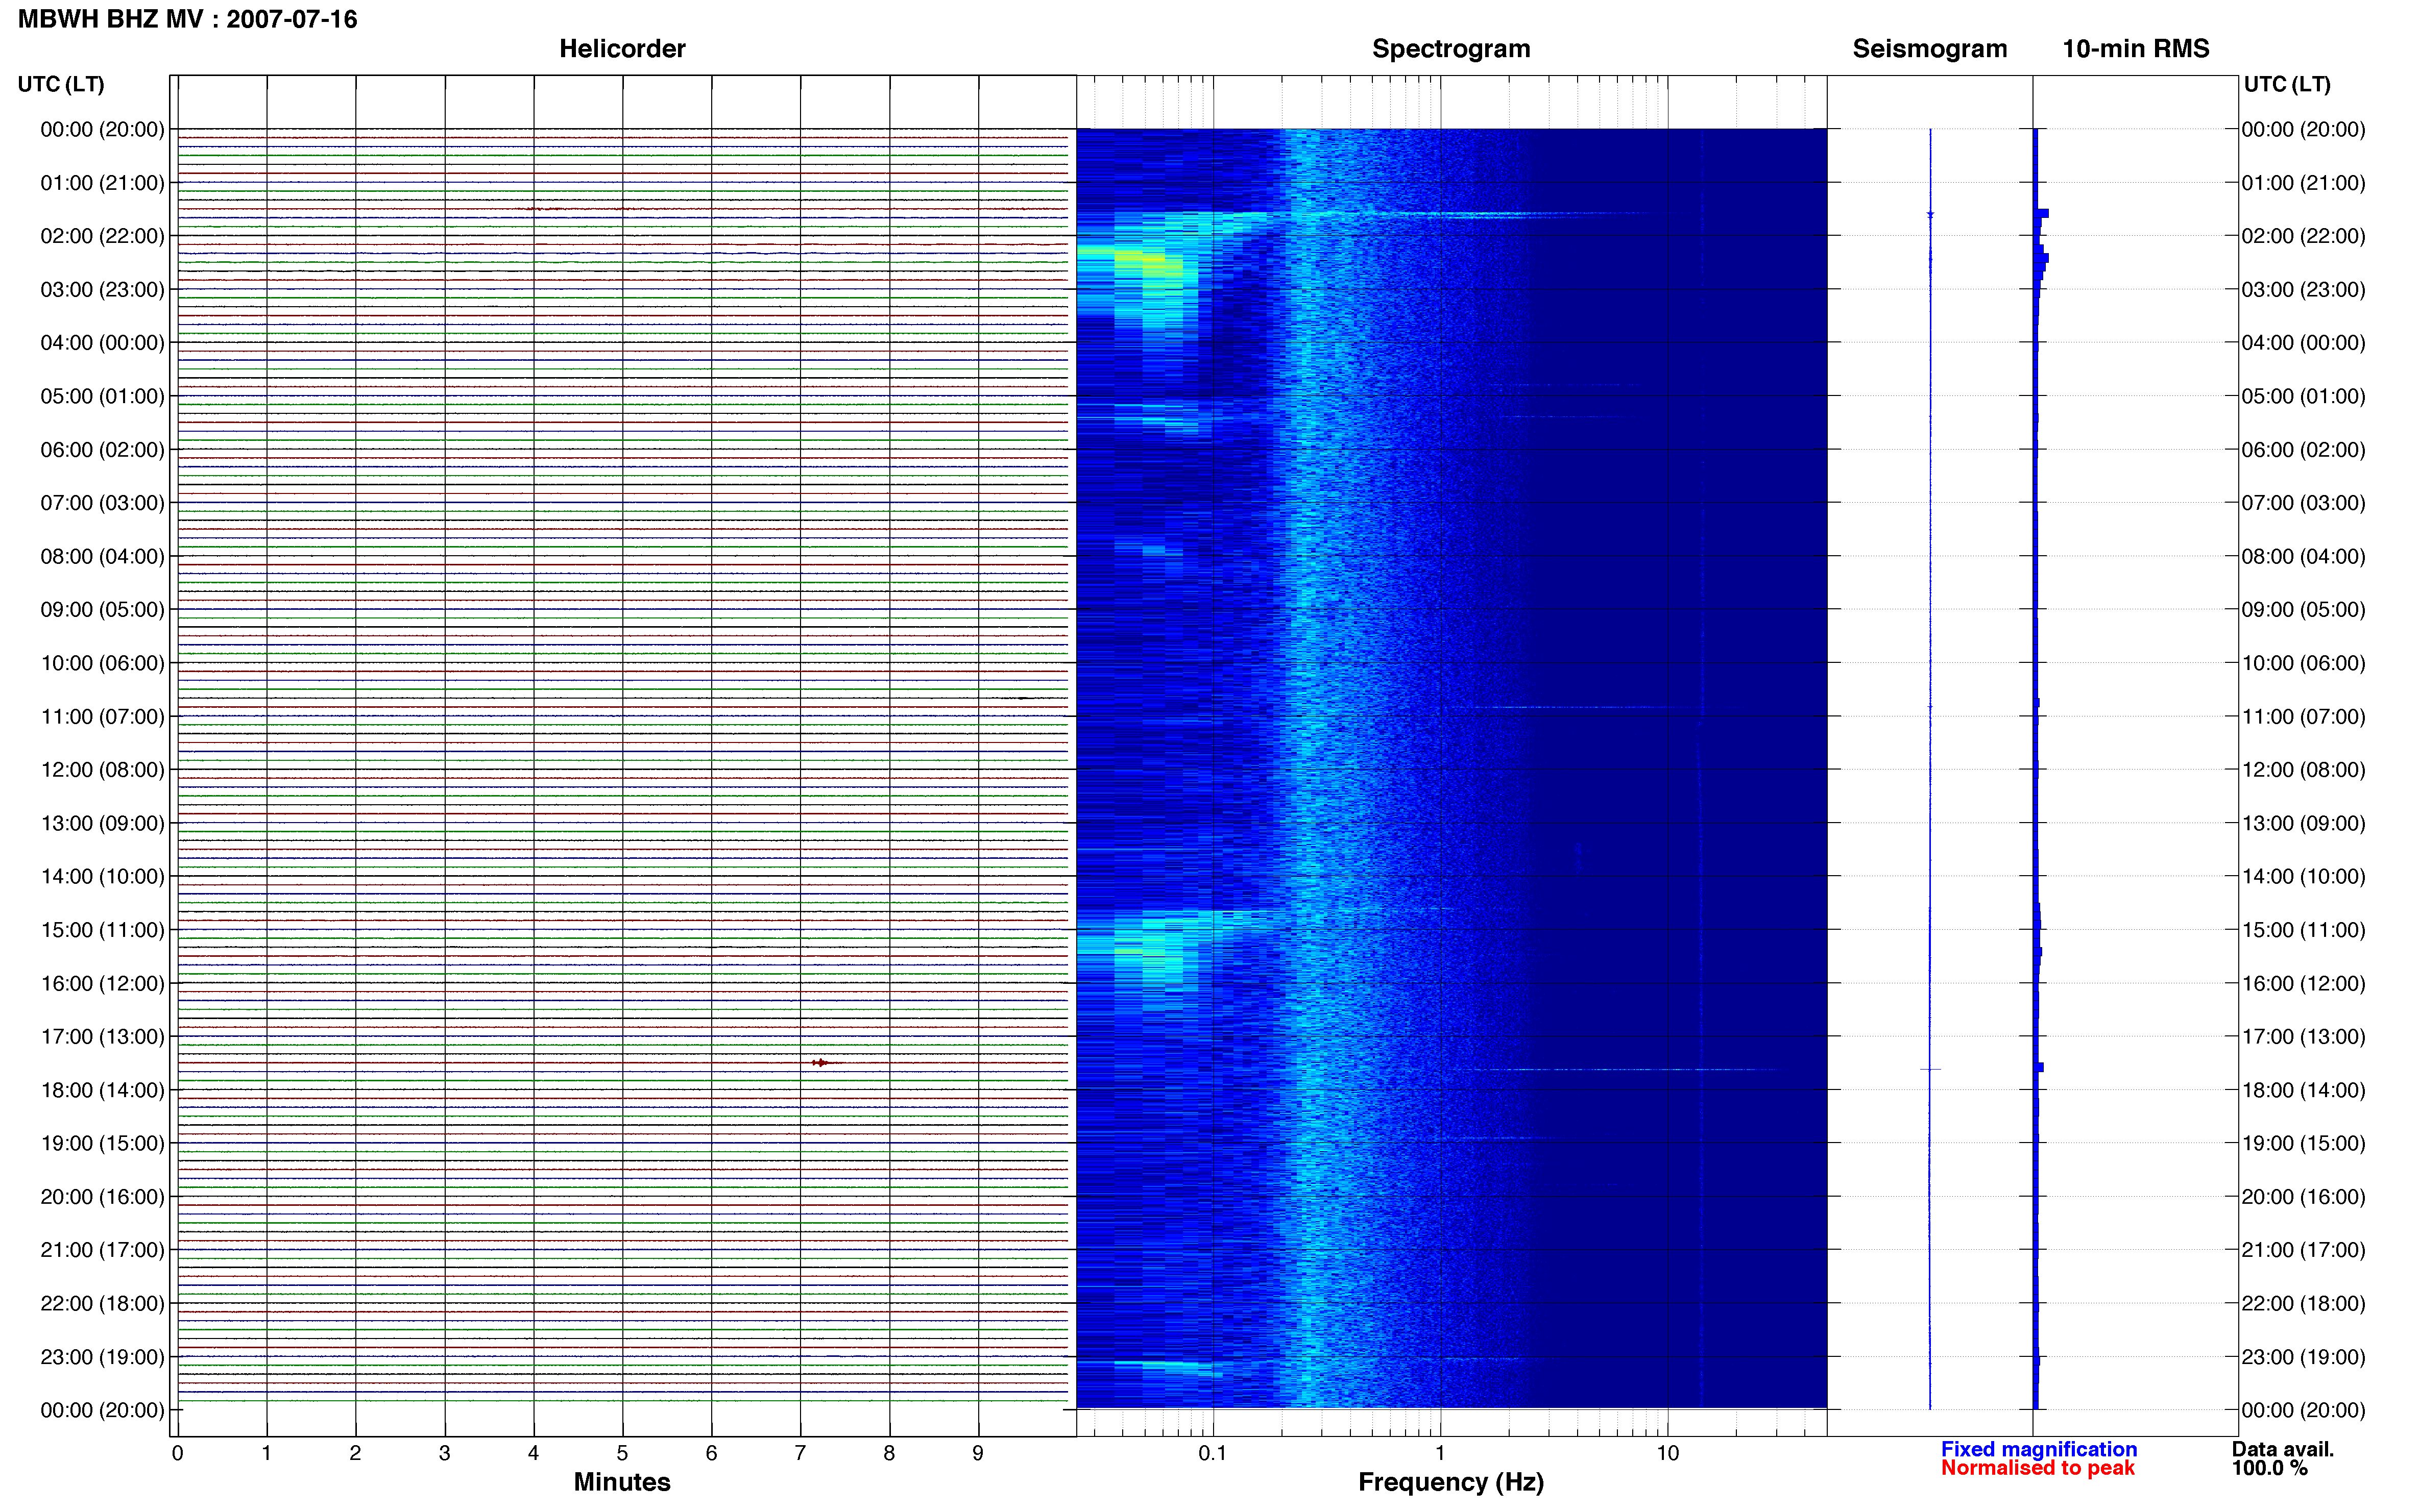Click the '4' minutes tick label
2420x1512 pixels.
coord(533,1453)
